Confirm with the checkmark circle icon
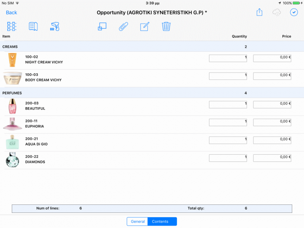304x228 pixels. coord(294,13)
